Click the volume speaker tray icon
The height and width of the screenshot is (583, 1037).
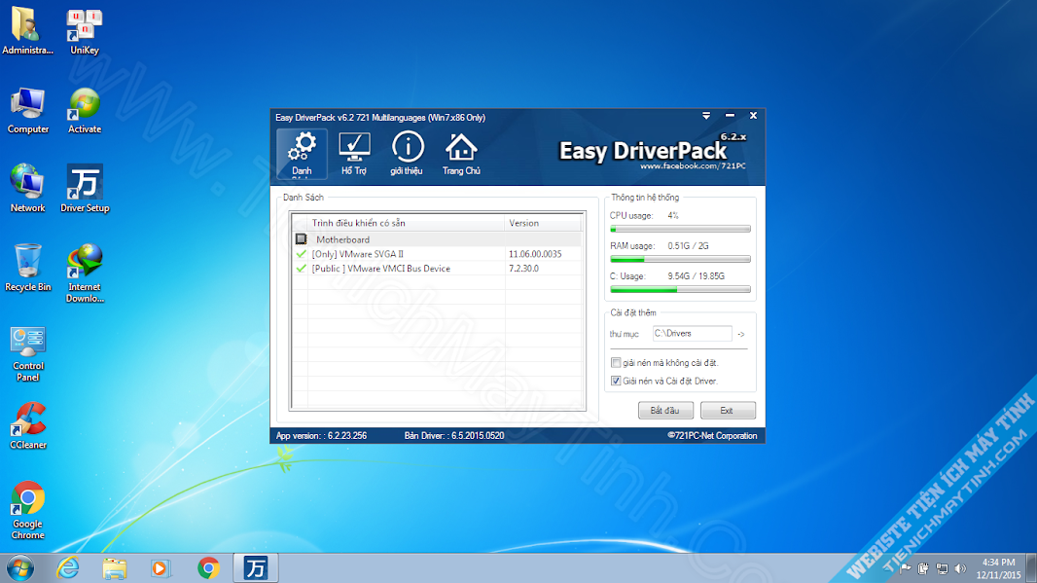point(961,568)
